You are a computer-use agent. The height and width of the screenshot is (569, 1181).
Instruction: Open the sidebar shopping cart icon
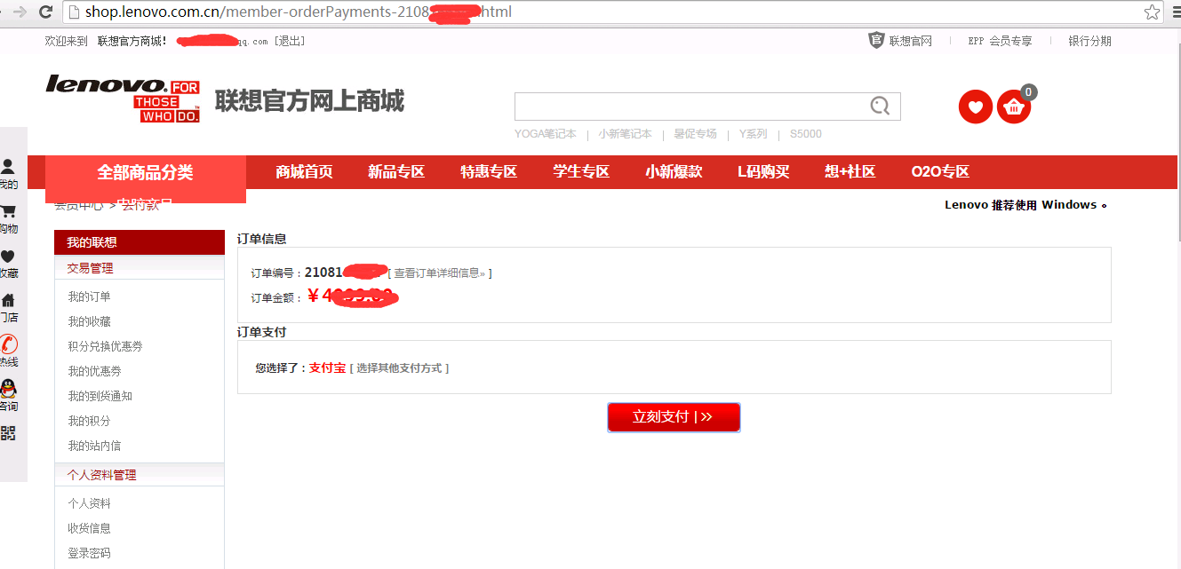point(8,211)
